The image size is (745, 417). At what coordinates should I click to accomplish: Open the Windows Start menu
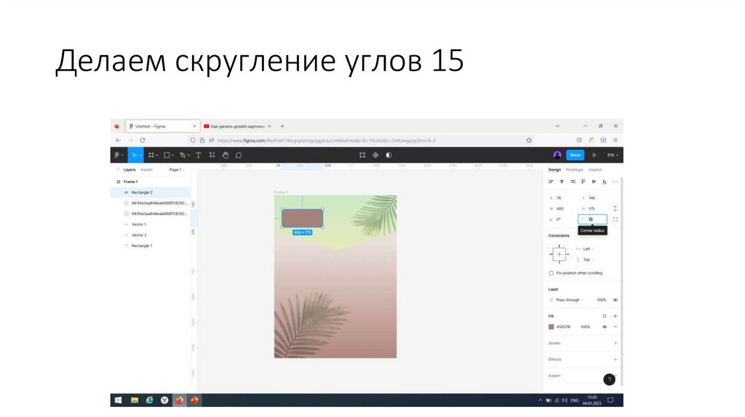point(119,400)
